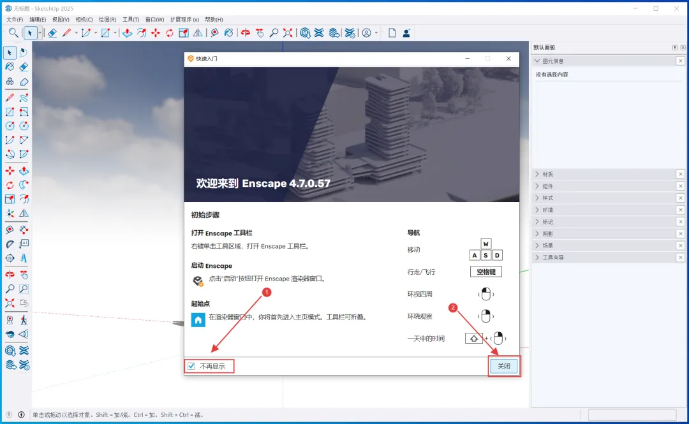Activate the Walk tool
This screenshot has width=689, height=424.
[x=24, y=320]
